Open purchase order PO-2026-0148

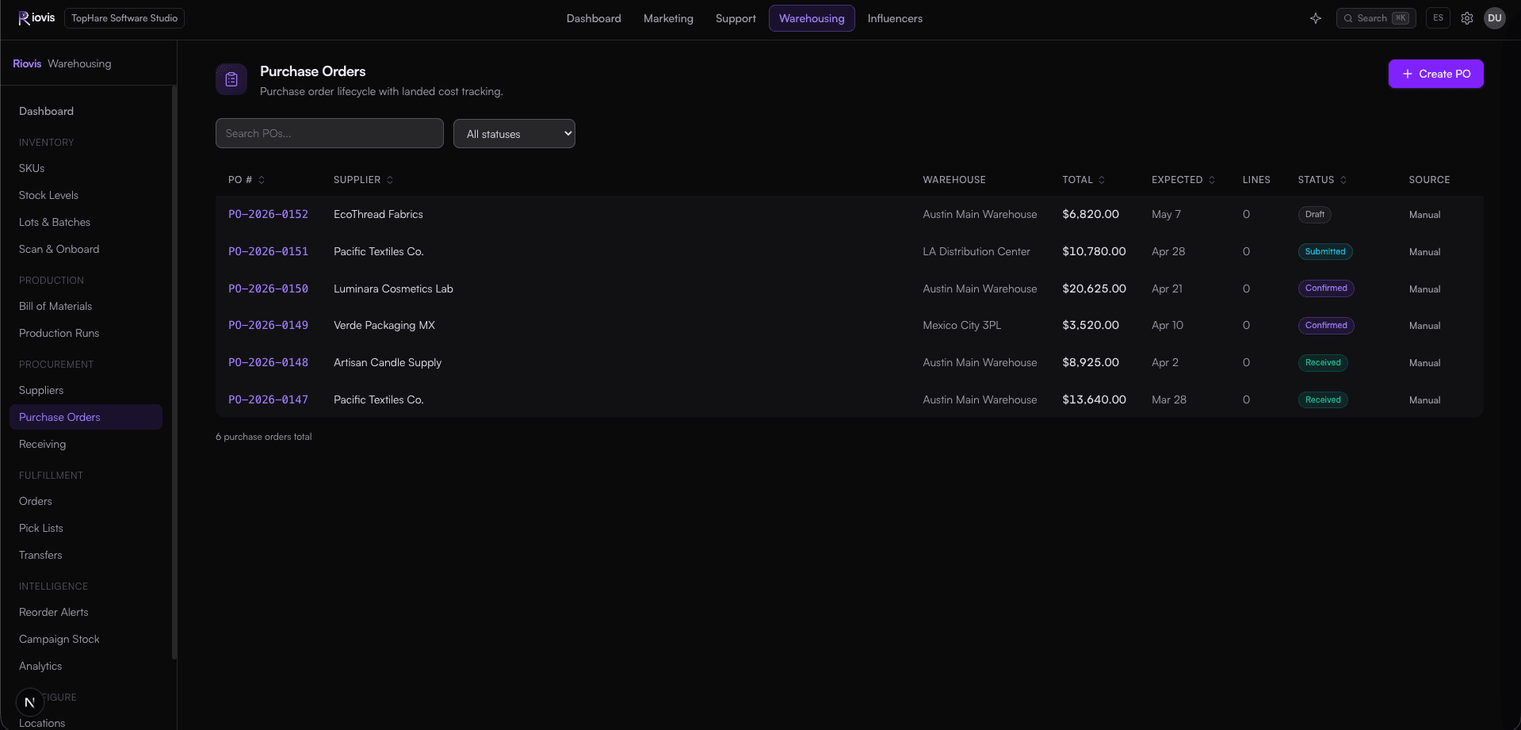click(268, 362)
